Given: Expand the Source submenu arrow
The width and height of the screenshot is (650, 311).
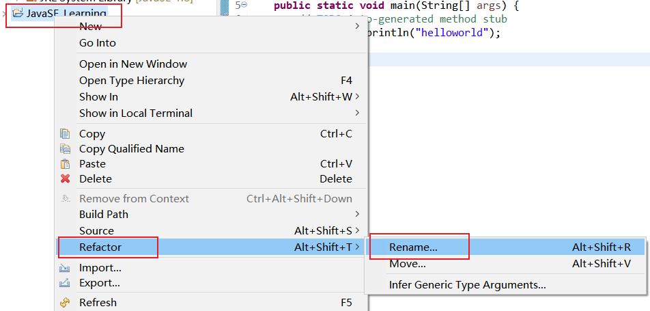Looking at the screenshot, I should click(x=357, y=230).
